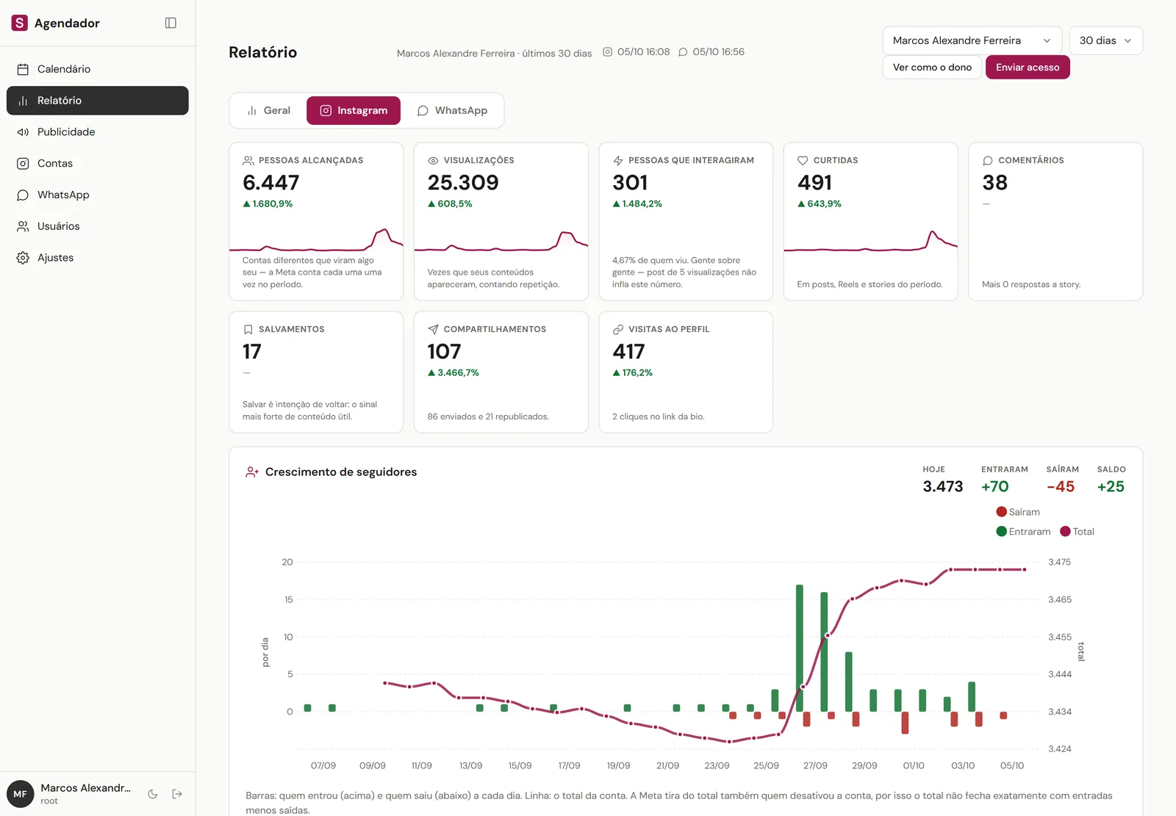
Task: Click the logout icon
Action: coord(177,794)
